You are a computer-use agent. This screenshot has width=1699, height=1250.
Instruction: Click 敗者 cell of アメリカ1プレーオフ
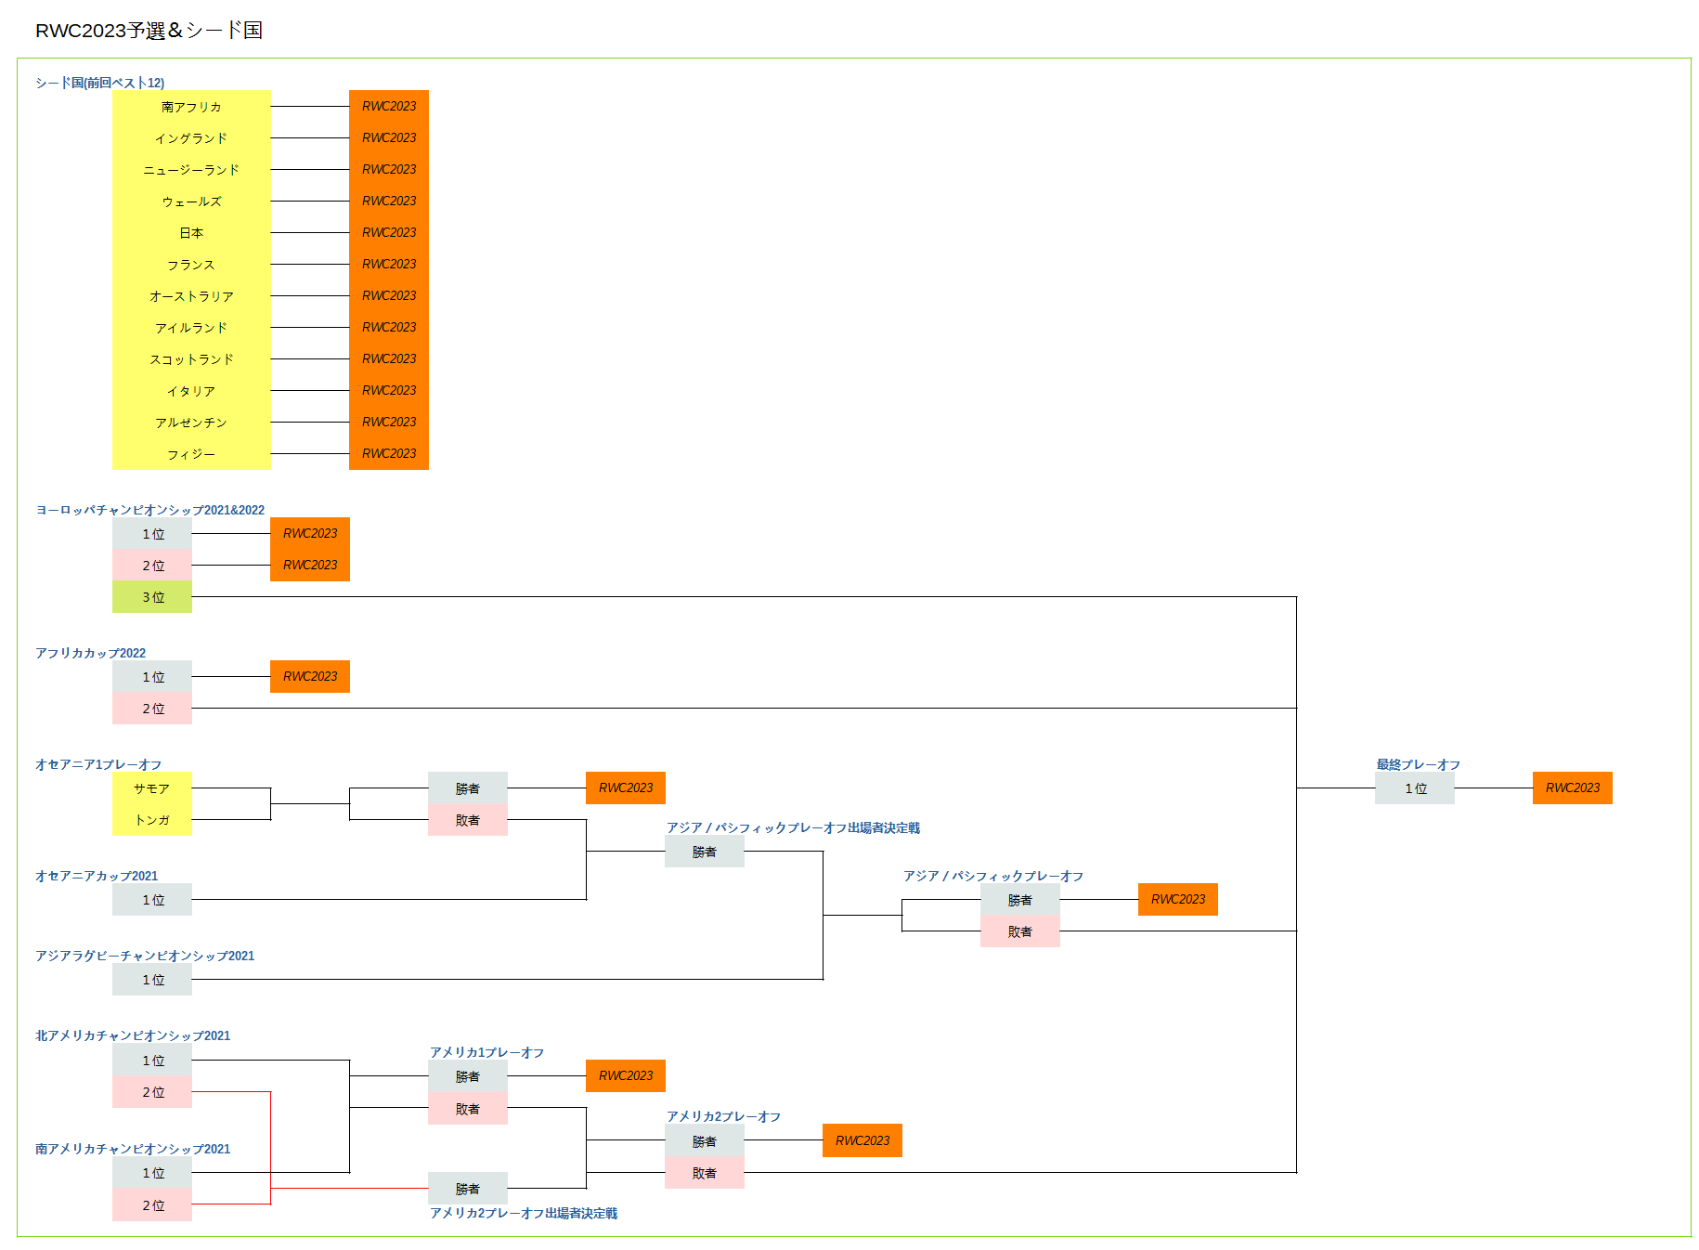[x=468, y=1108]
